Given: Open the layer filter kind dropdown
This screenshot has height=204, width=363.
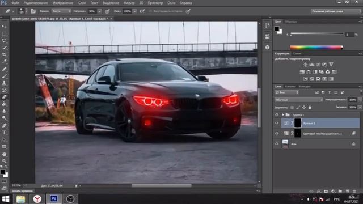Looking at the screenshot, I should [x=287, y=92].
